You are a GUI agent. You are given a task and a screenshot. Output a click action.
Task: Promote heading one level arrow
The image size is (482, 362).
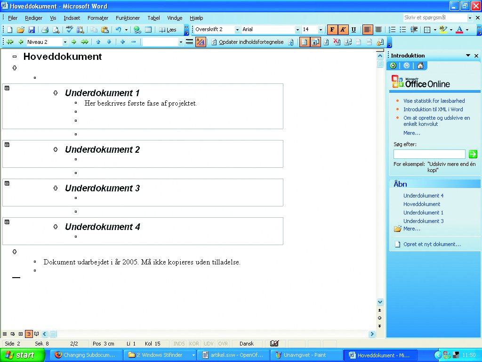point(21,42)
